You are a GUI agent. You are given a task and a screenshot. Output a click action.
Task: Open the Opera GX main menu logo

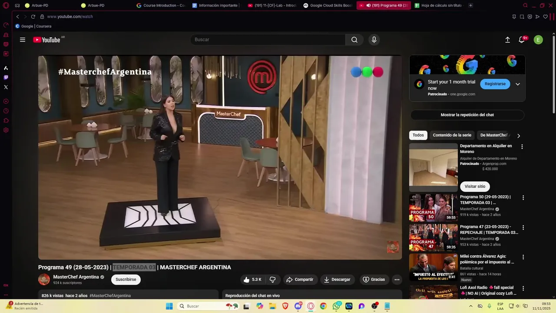pyautogui.click(x=6, y=6)
